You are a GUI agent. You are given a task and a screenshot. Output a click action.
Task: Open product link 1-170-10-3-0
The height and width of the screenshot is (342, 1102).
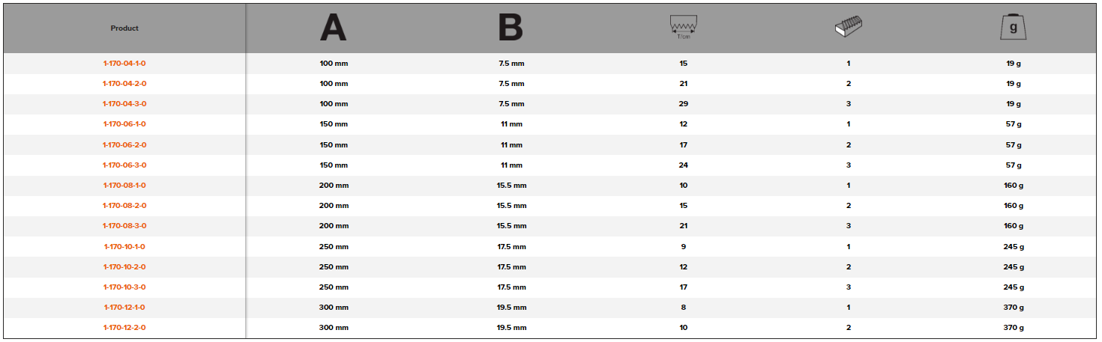click(x=124, y=287)
